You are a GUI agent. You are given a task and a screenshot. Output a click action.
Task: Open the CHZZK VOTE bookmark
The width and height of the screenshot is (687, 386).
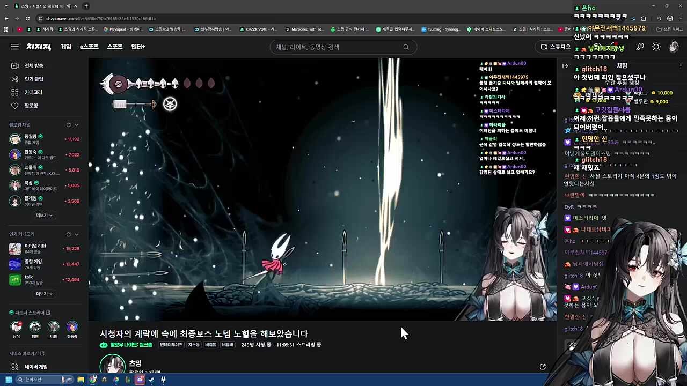coord(258,29)
